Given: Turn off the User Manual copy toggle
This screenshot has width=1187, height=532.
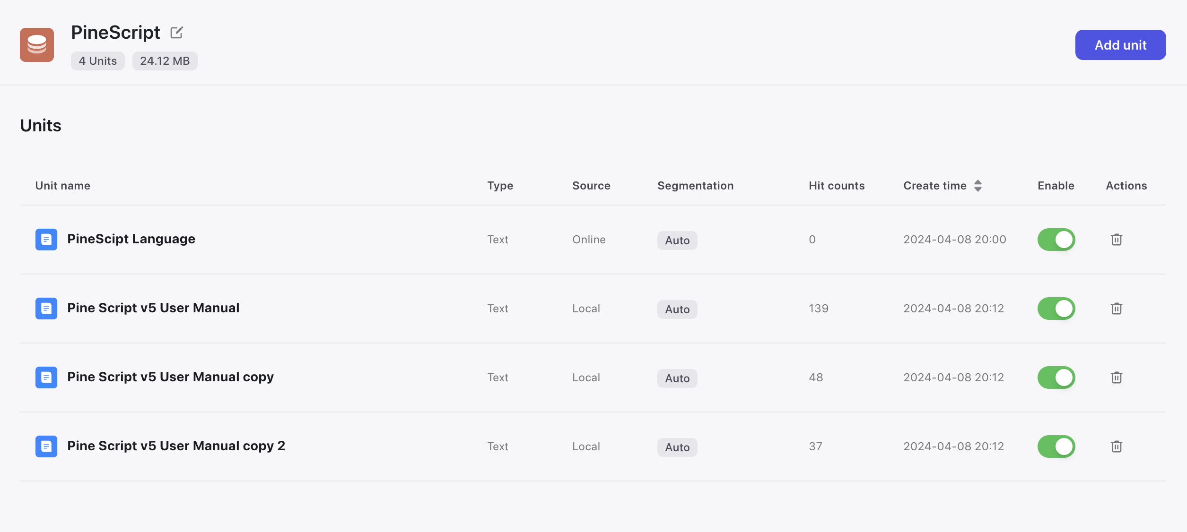Looking at the screenshot, I should [x=1056, y=378].
